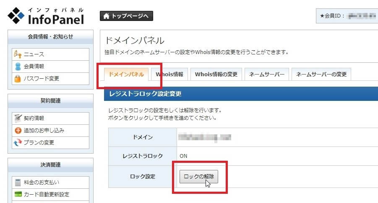
Task: Click the home icon on トップページへ button
Action: (x=107, y=16)
